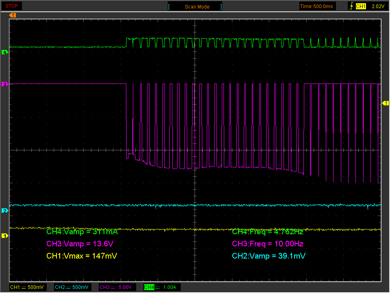Click the rising edge trigger icon
390x293 pixels.
[x=351, y=6]
